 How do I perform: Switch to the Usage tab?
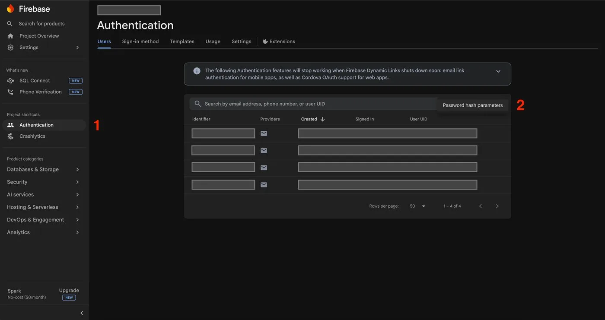(x=213, y=41)
